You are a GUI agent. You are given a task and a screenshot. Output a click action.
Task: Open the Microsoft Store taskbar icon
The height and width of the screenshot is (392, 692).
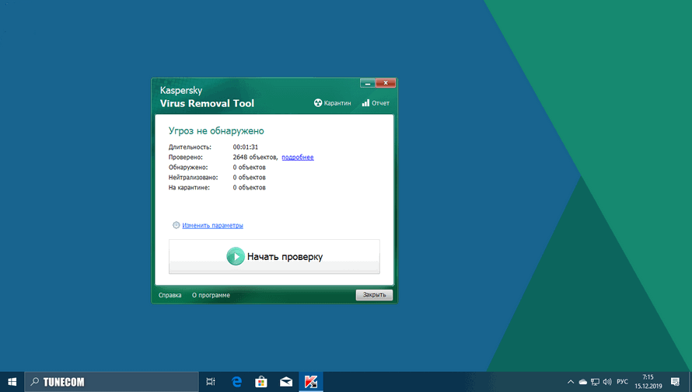(x=262, y=381)
